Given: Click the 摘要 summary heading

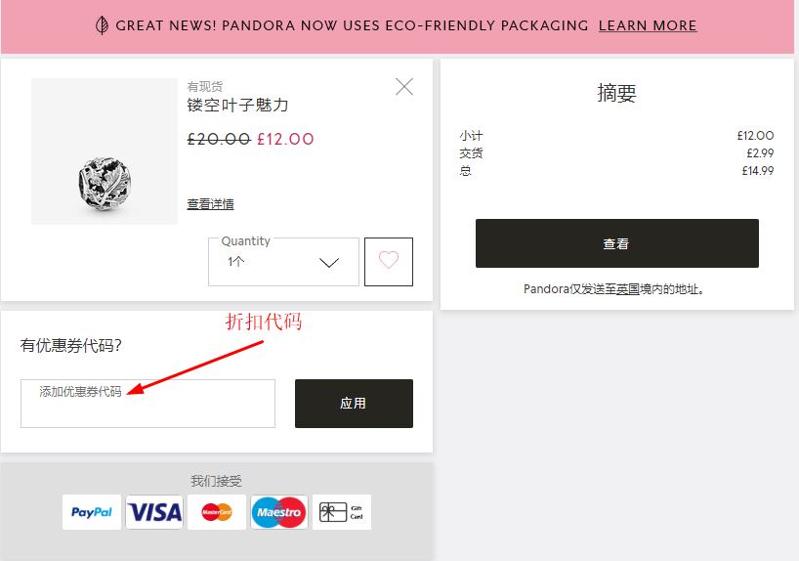Looking at the screenshot, I should coord(616,94).
